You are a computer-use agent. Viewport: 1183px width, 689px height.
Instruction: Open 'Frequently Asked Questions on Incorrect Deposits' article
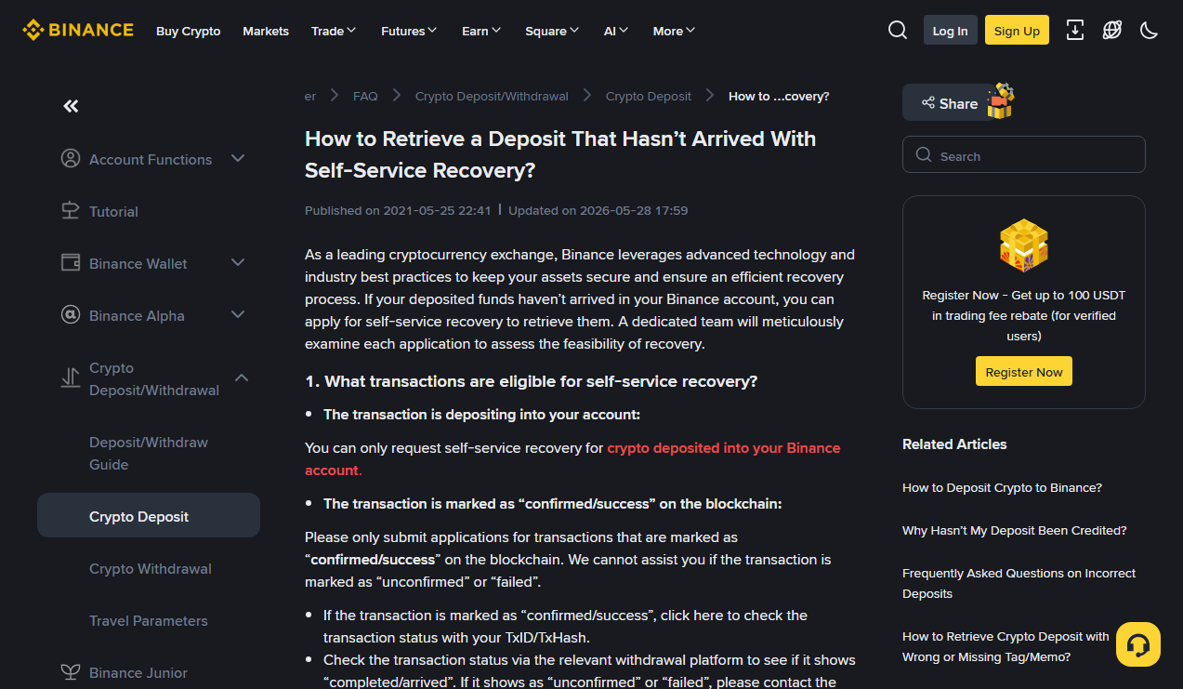[1019, 583]
